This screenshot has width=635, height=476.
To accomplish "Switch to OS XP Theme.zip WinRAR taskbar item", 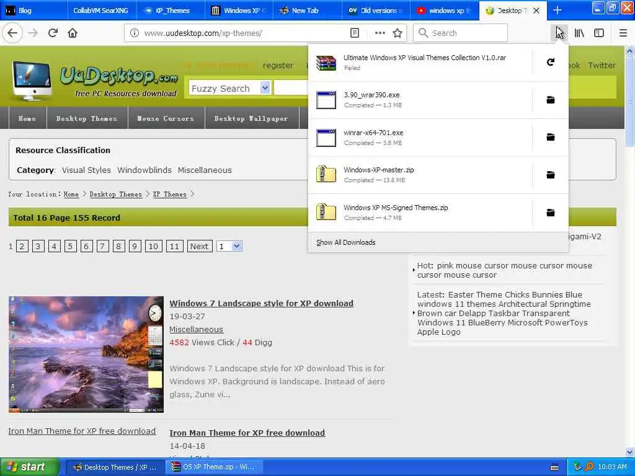I will click(x=215, y=467).
